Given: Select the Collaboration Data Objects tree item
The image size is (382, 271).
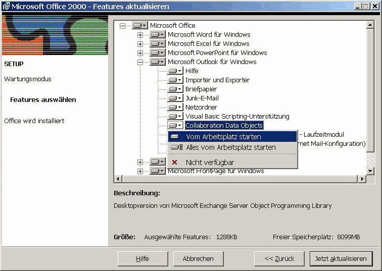Looking at the screenshot, I should pyautogui.click(x=224, y=126).
